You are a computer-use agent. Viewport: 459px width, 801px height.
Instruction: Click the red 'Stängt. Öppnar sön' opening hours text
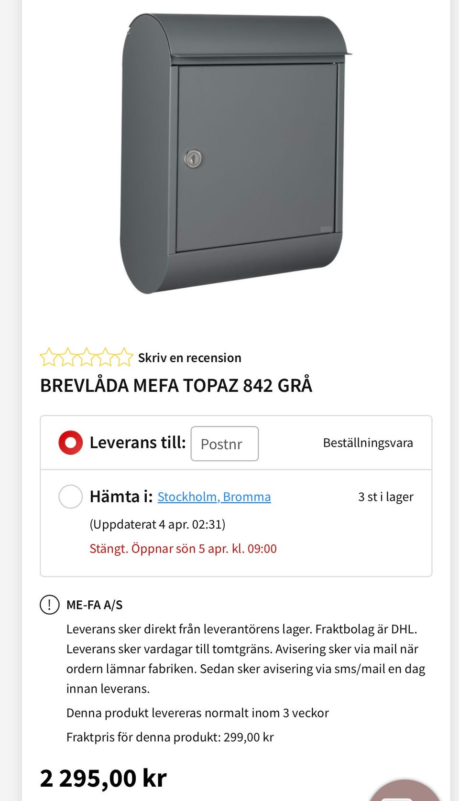point(183,549)
